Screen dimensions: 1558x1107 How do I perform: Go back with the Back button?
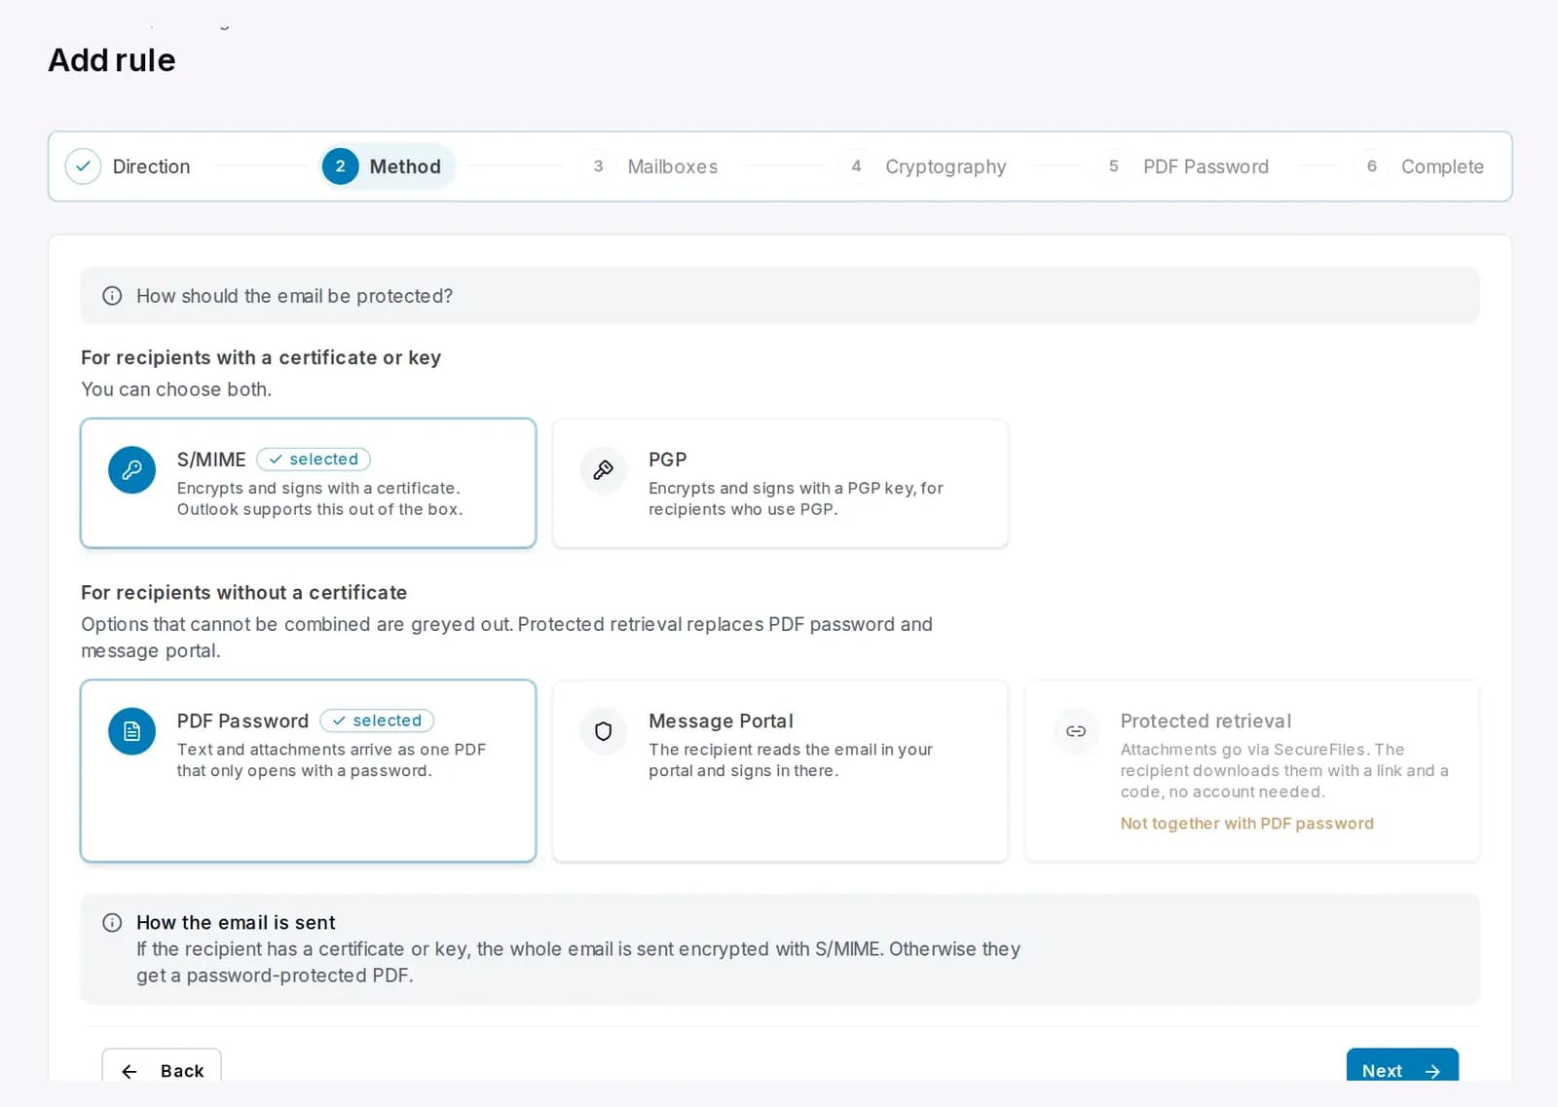coord(162,1067)
